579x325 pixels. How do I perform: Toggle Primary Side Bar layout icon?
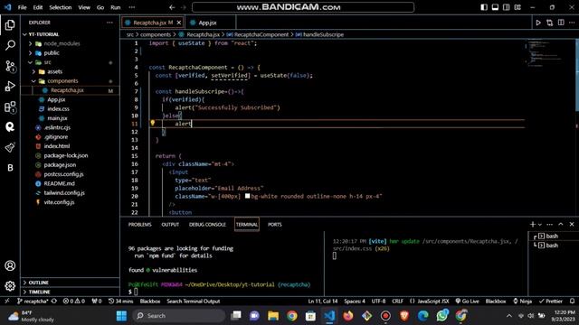484,7
